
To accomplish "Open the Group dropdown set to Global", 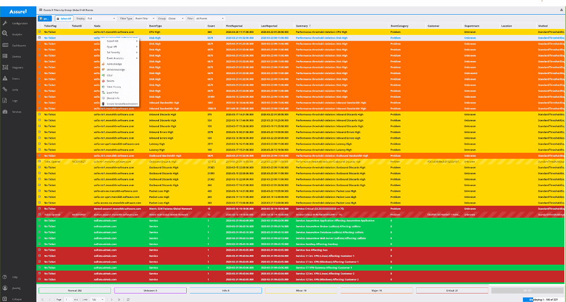I will 178,18.
